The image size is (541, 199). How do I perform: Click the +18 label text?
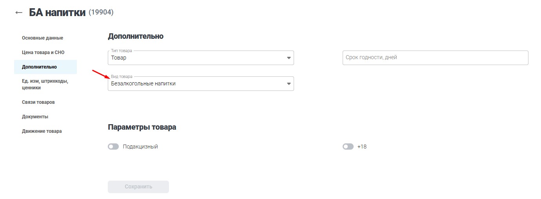[362, 147]
